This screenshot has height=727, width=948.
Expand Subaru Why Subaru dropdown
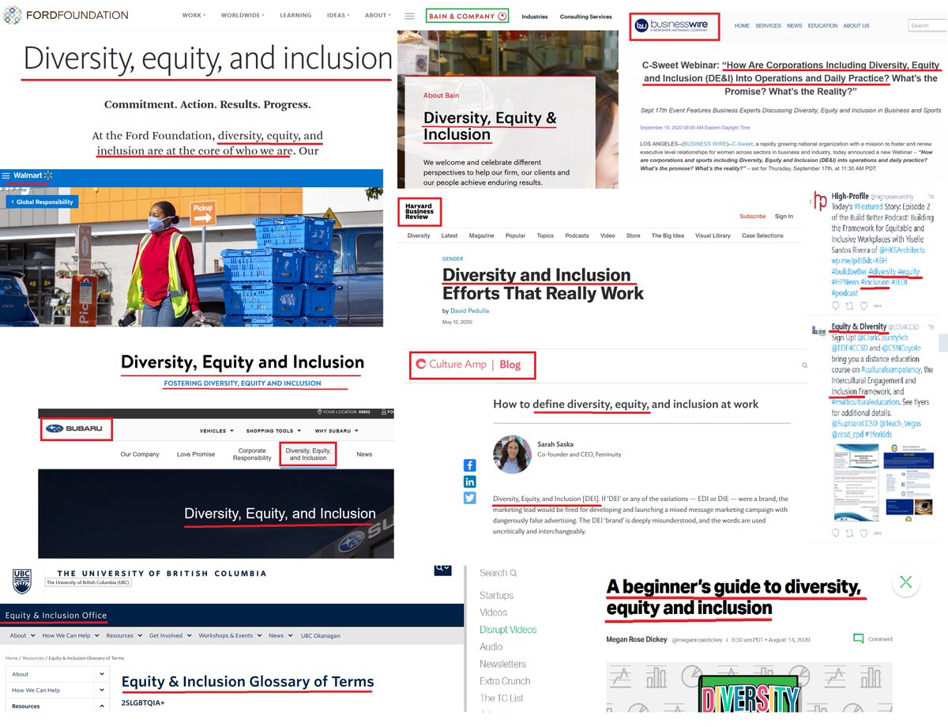tap(337, 431)
